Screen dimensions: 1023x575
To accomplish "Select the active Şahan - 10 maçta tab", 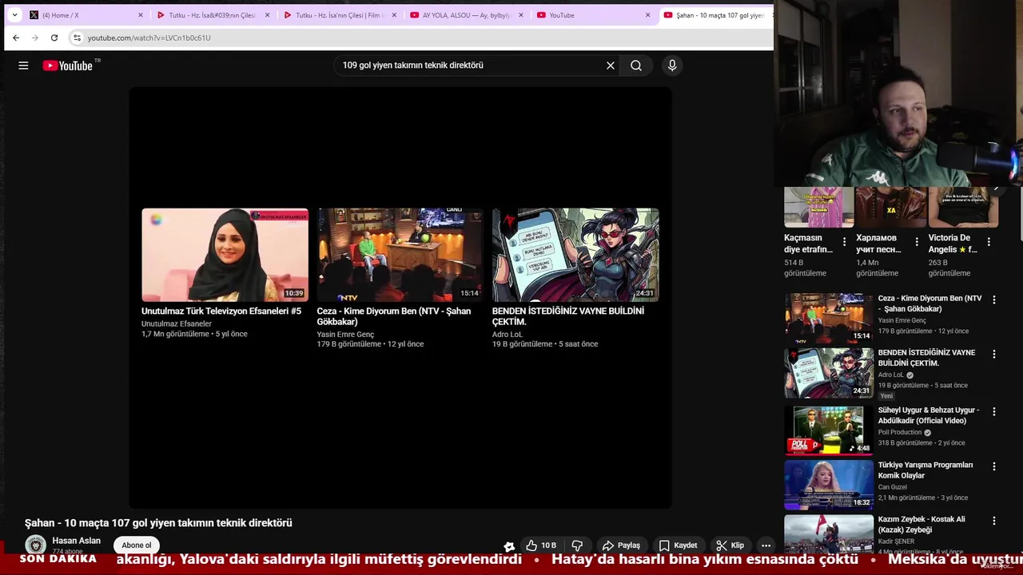I will point(715,15).
